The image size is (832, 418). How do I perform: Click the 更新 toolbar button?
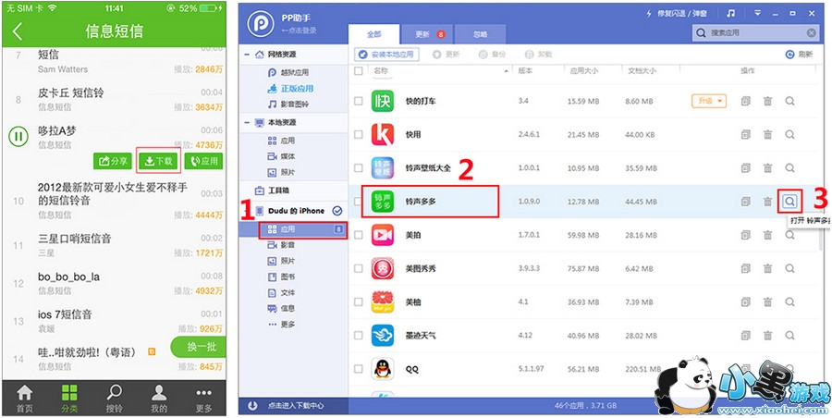(x=447, y=55)
